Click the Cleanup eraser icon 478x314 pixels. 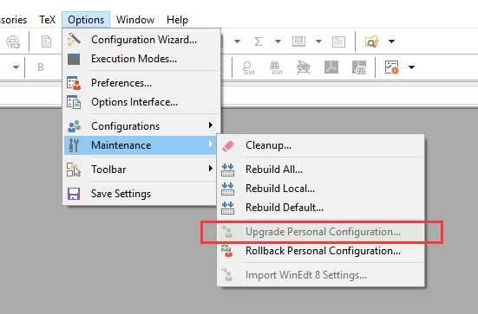tap(228, 145)
